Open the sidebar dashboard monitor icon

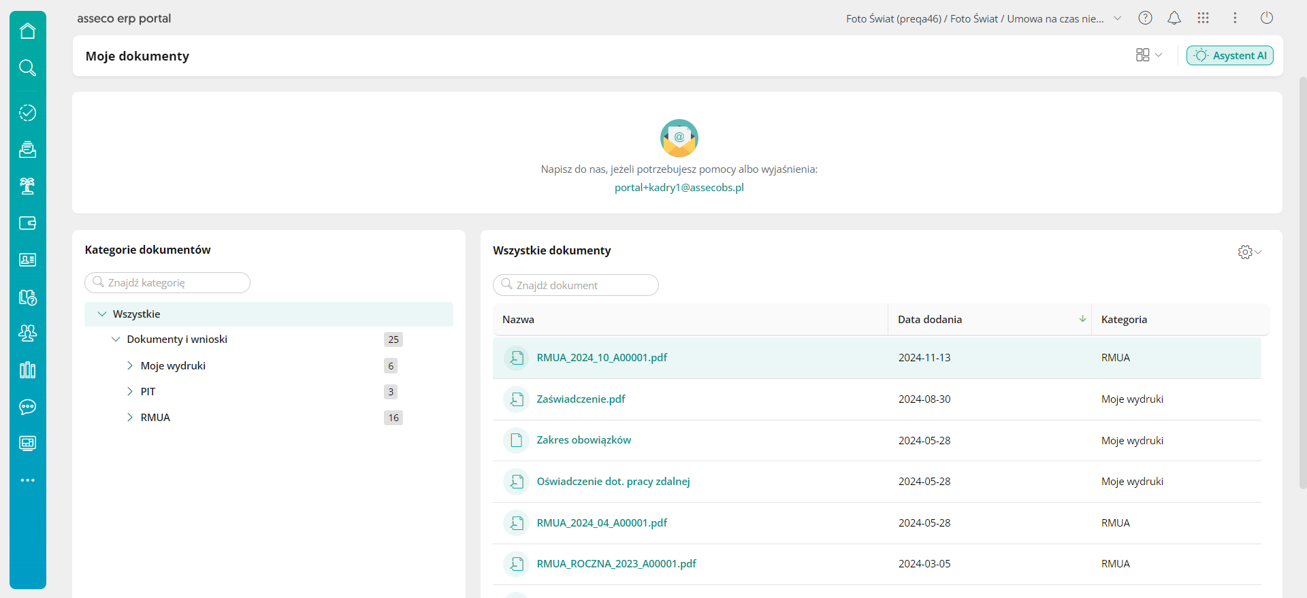[x=28, y=444]
